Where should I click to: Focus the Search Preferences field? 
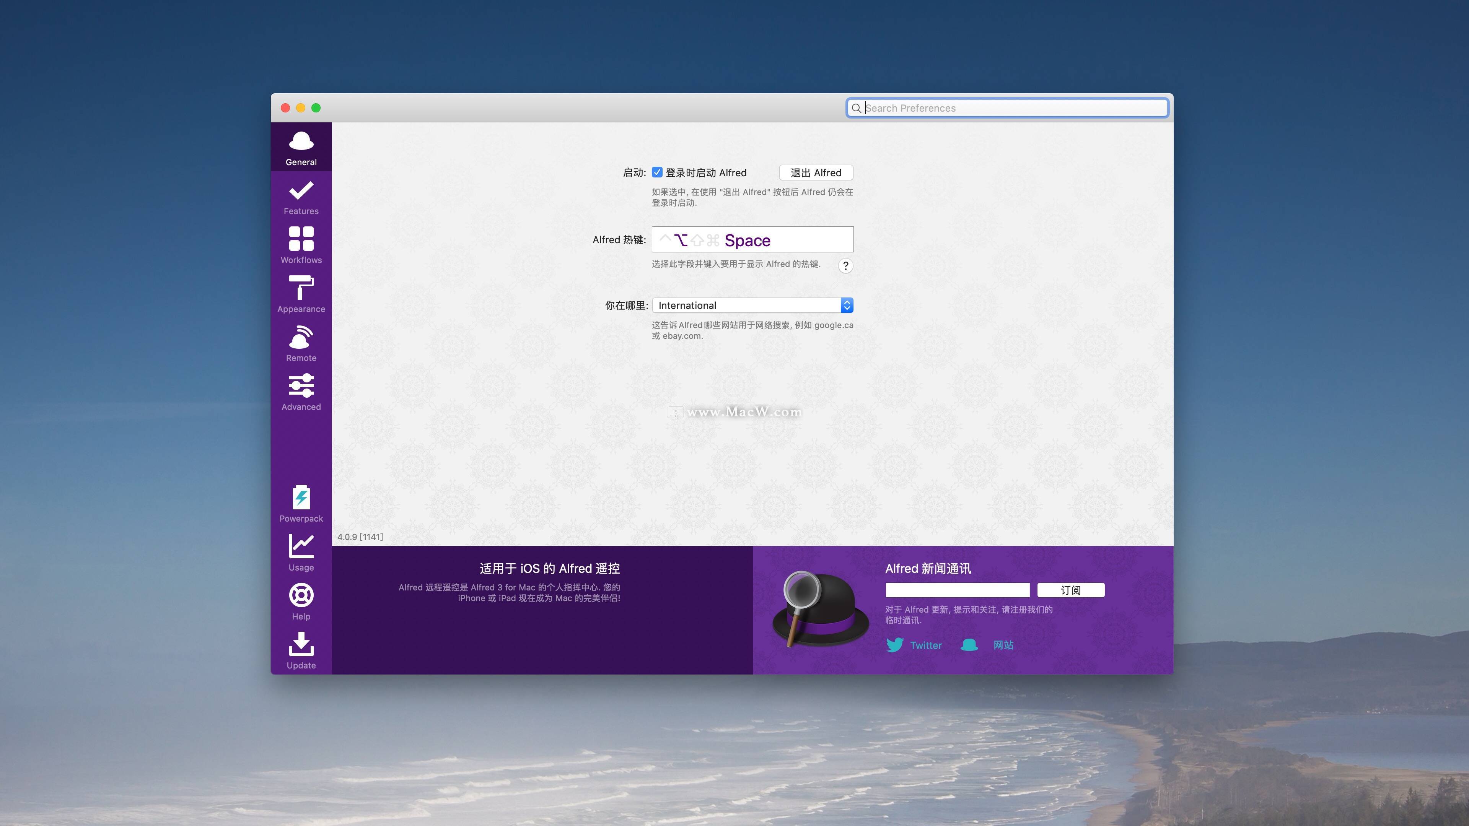point(1007,108)
